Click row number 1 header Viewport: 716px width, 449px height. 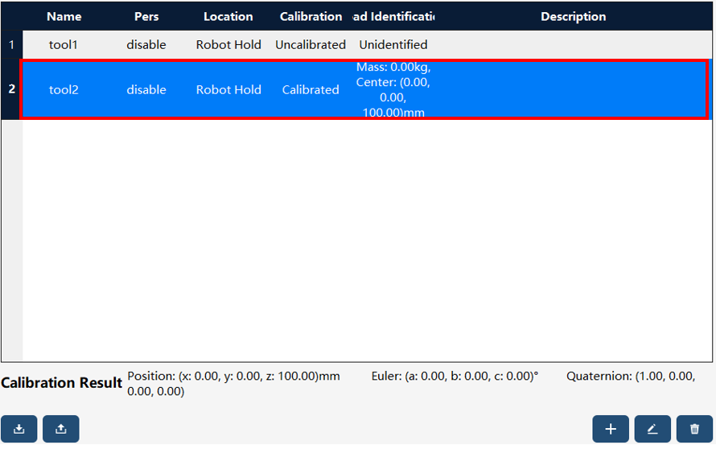click(11, 45)
